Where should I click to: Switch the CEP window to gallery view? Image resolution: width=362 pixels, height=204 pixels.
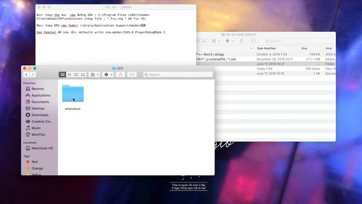83,74
